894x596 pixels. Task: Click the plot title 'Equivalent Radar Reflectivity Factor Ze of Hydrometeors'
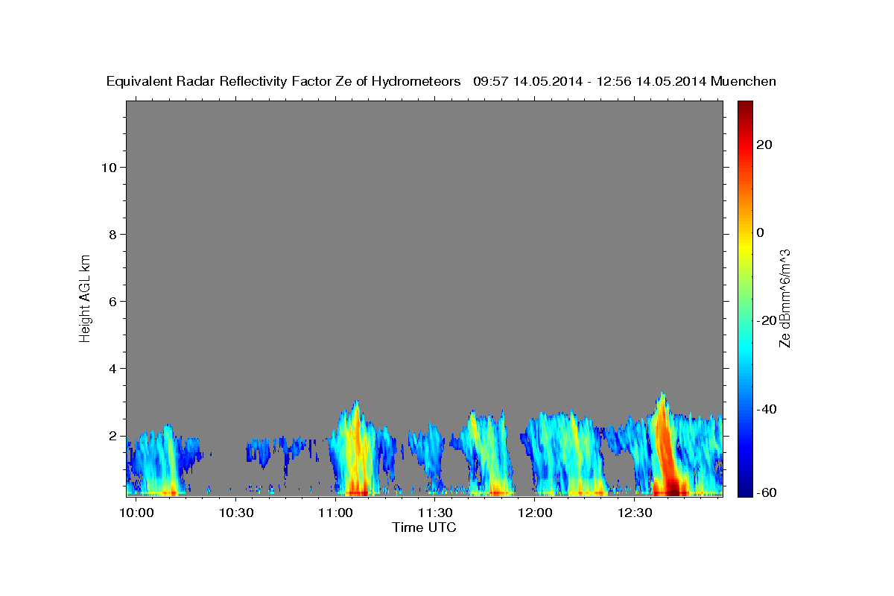(284, 82)
